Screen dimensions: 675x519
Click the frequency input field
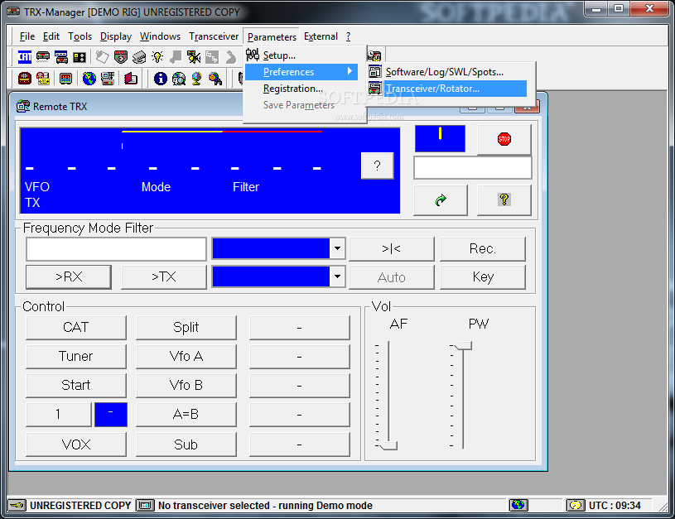[116, 249]
